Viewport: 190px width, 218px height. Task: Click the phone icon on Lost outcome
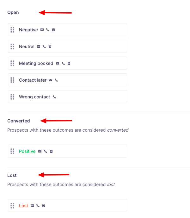tap(38, 206)
